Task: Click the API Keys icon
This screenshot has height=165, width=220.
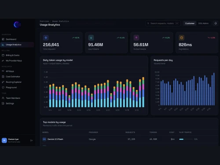Action: point(3,71)
